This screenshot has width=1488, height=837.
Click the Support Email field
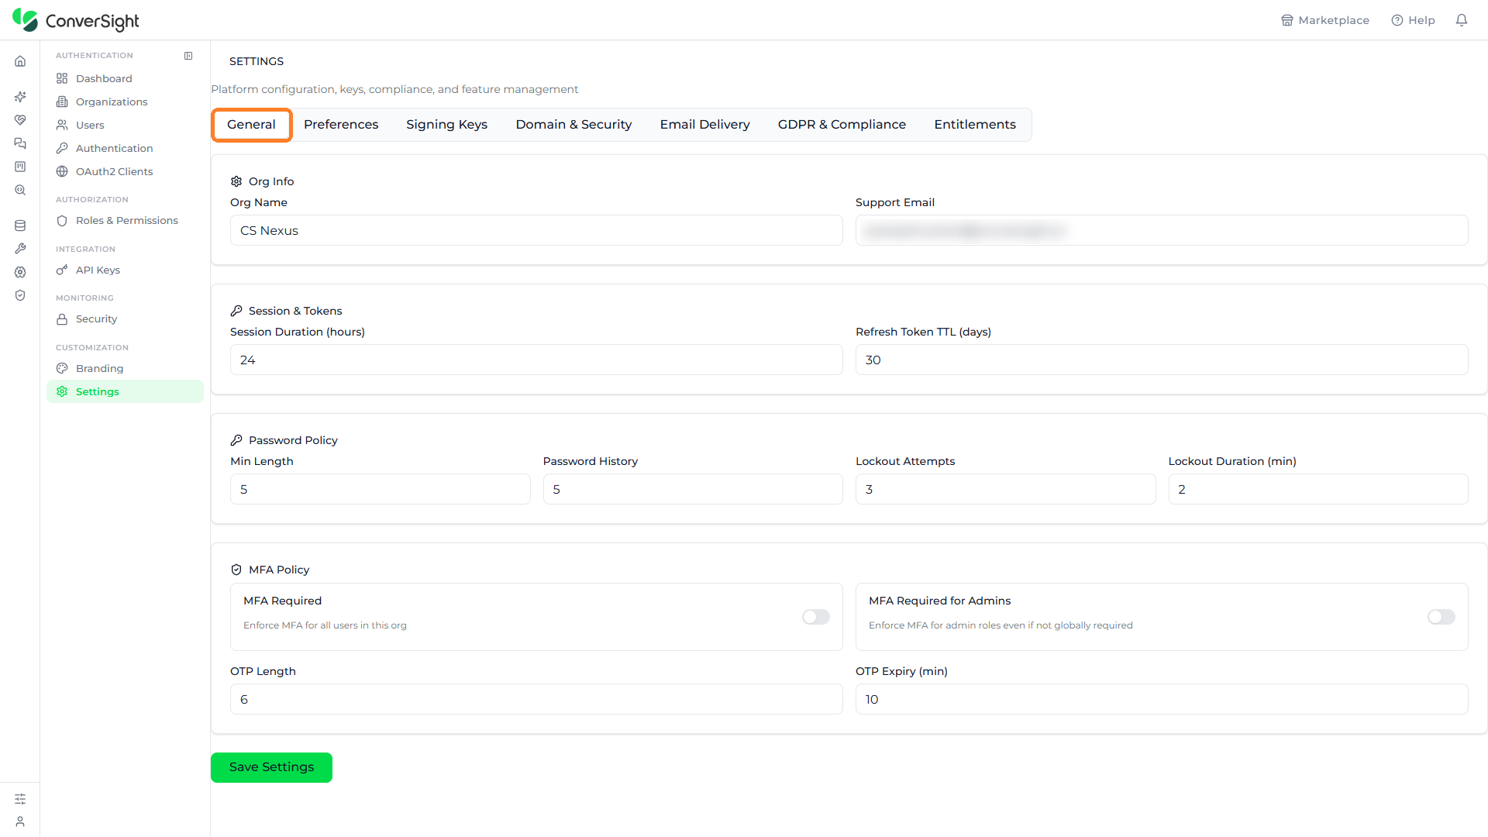tap(1162, 230)
